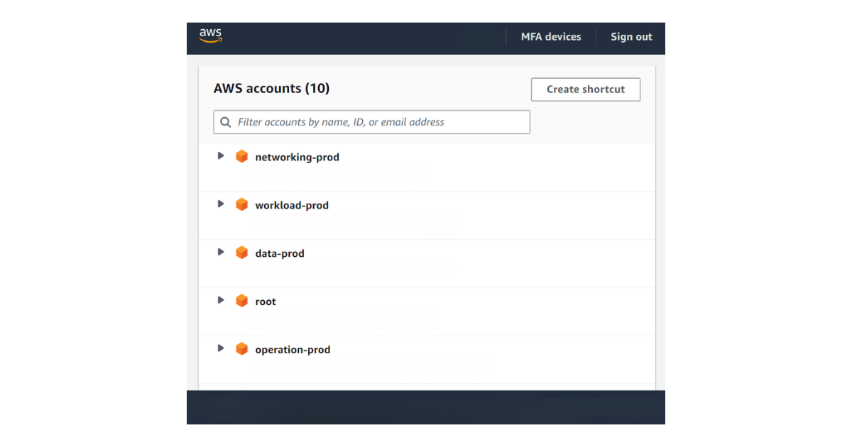The image size is (852, 447).
Task: Expand the networking-prod account arrow
Action: [221, 156]
